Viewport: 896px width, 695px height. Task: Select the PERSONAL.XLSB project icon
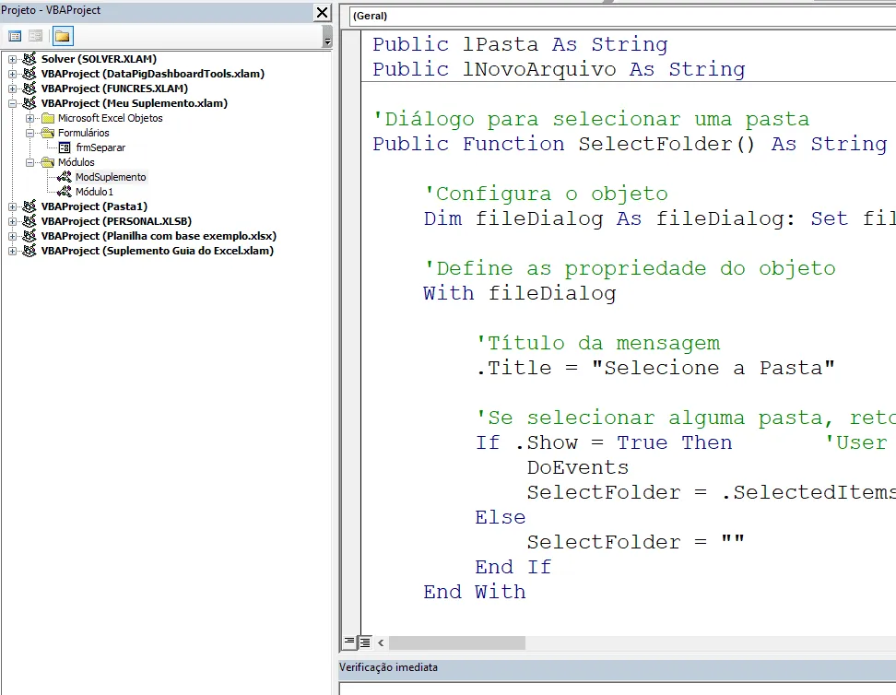[29, 220]
